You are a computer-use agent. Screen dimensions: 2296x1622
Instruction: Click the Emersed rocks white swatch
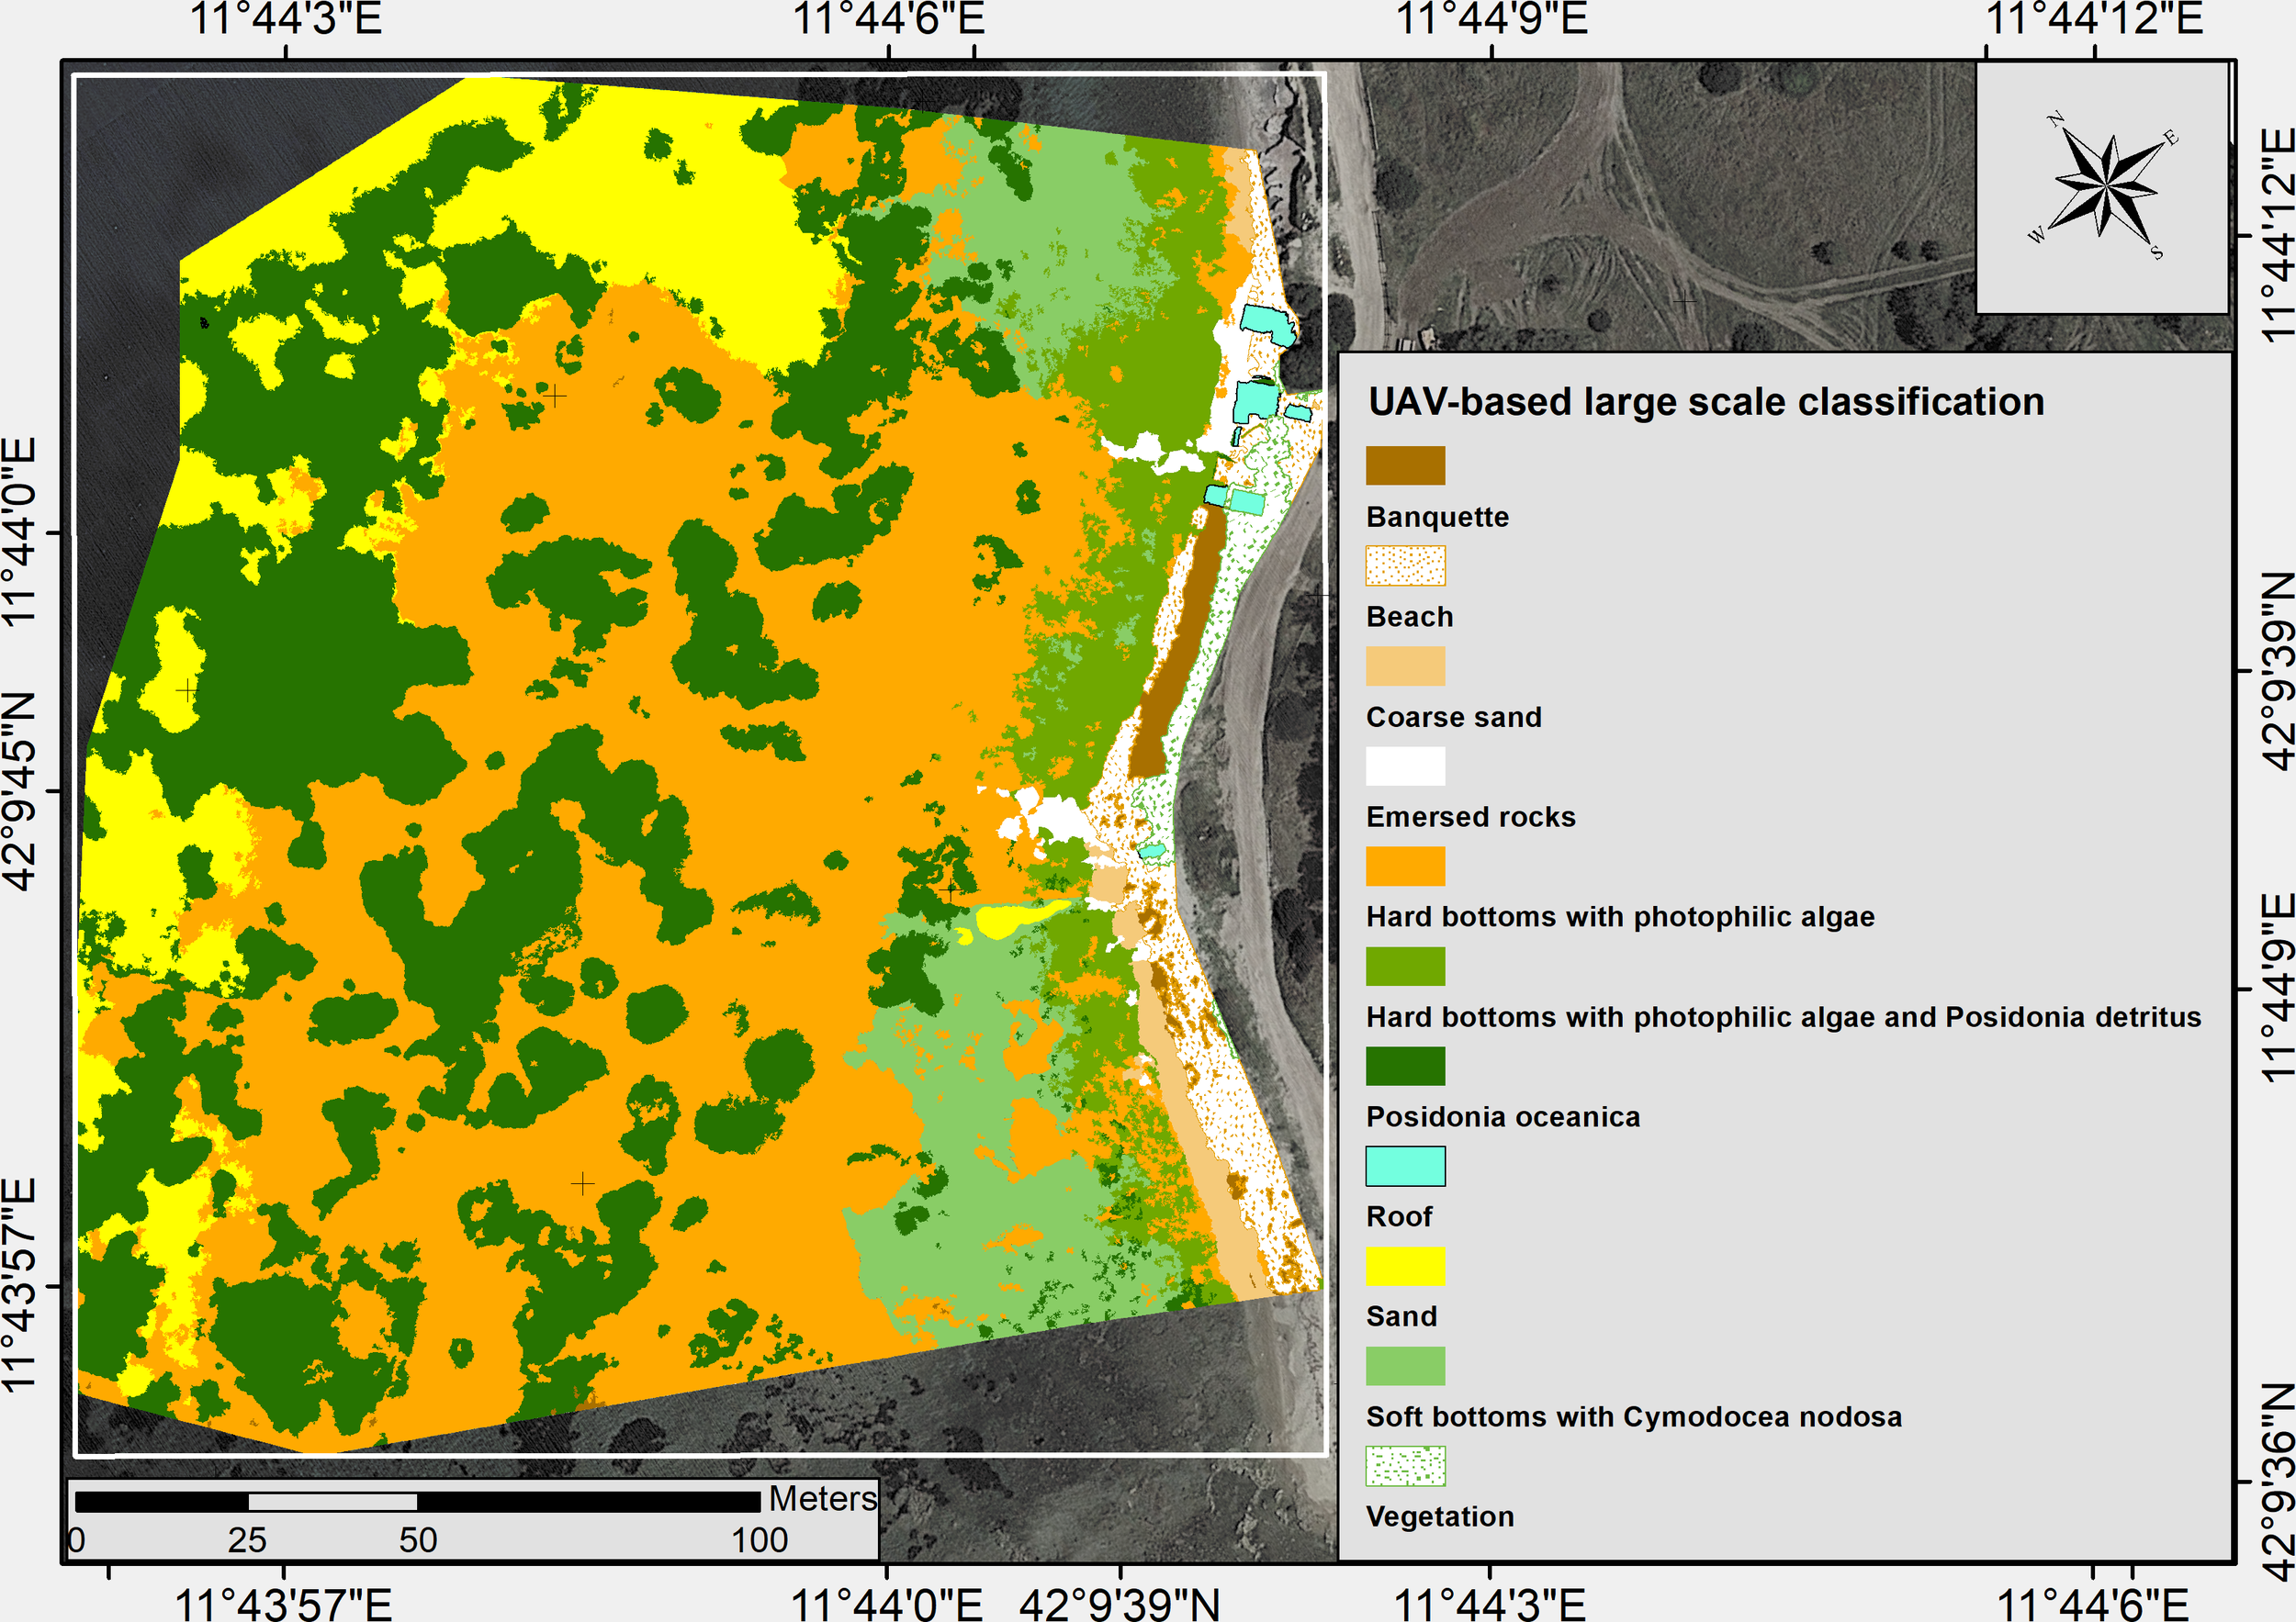[1405, 766]
